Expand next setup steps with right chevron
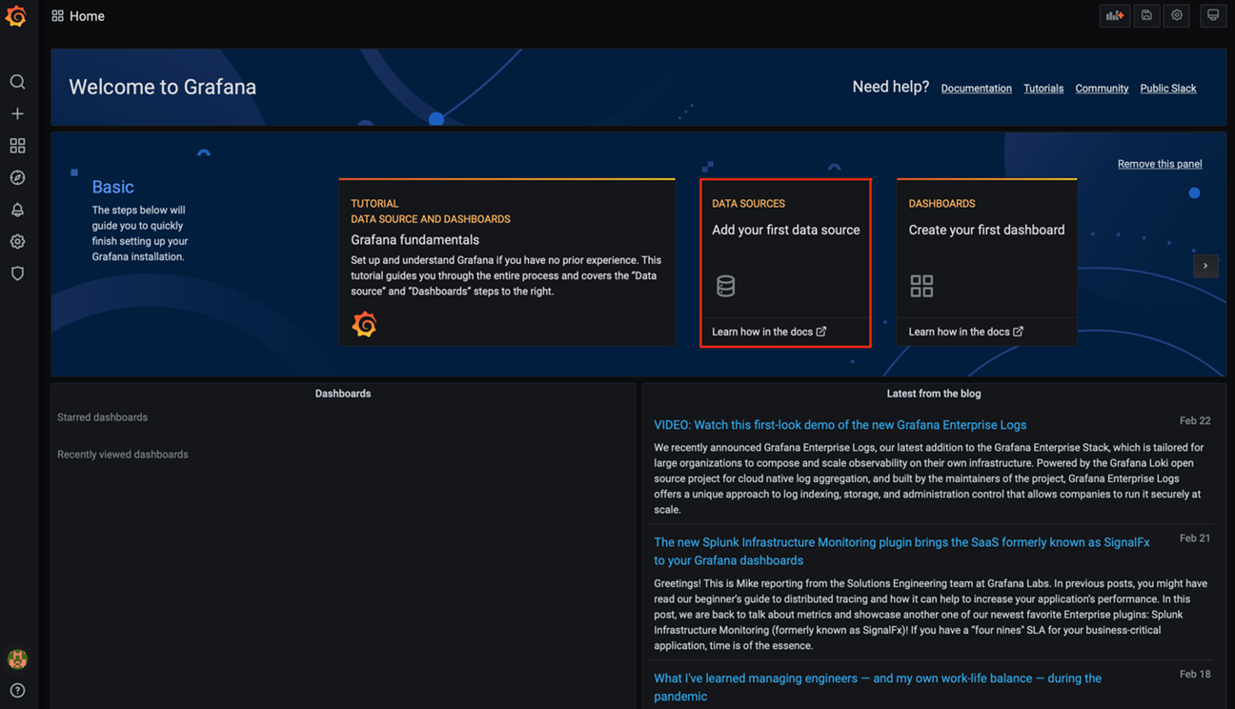The width and height of the screenshot is (1235, 709). pyautogui.click(x=1205, y=266)
